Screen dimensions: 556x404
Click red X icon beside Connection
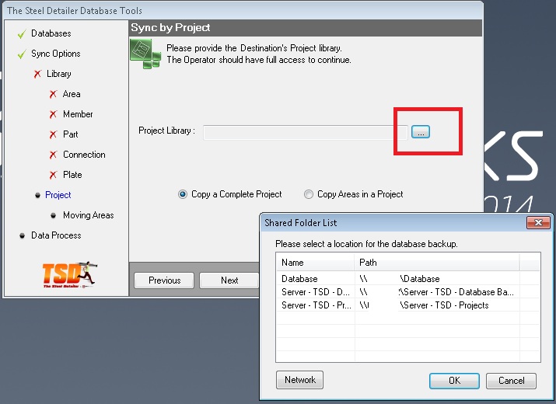click(53, 155)
